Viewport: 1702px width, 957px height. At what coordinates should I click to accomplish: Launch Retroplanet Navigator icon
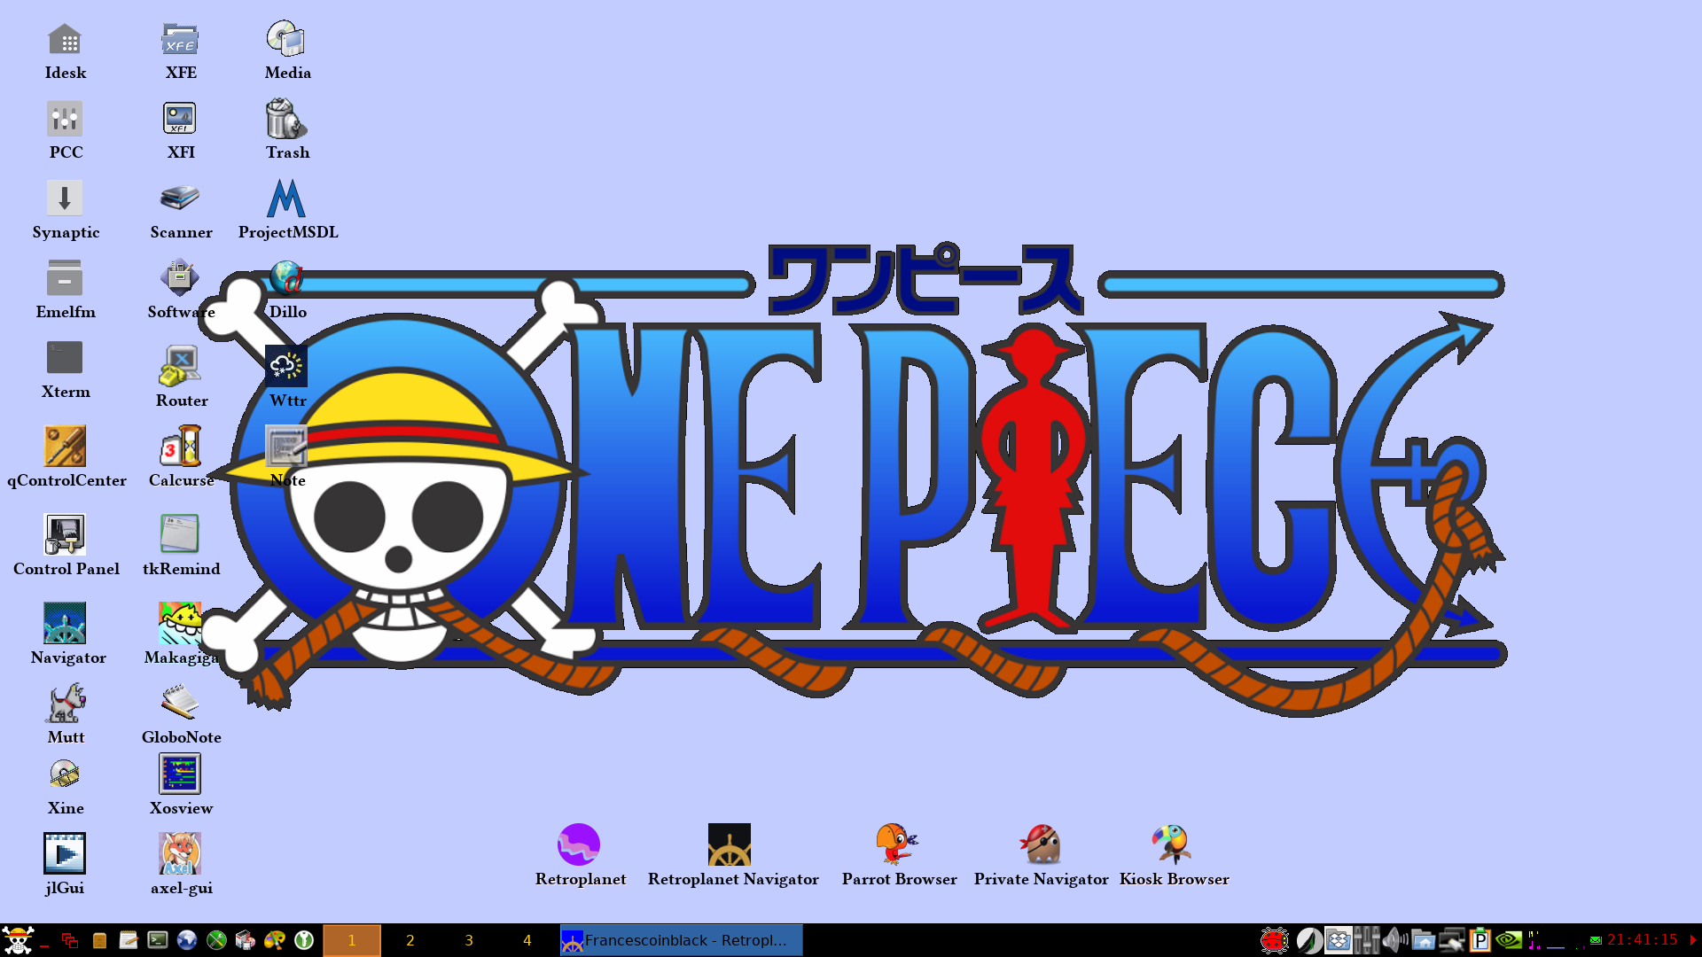pyautogui.click(x=730, y=844)
